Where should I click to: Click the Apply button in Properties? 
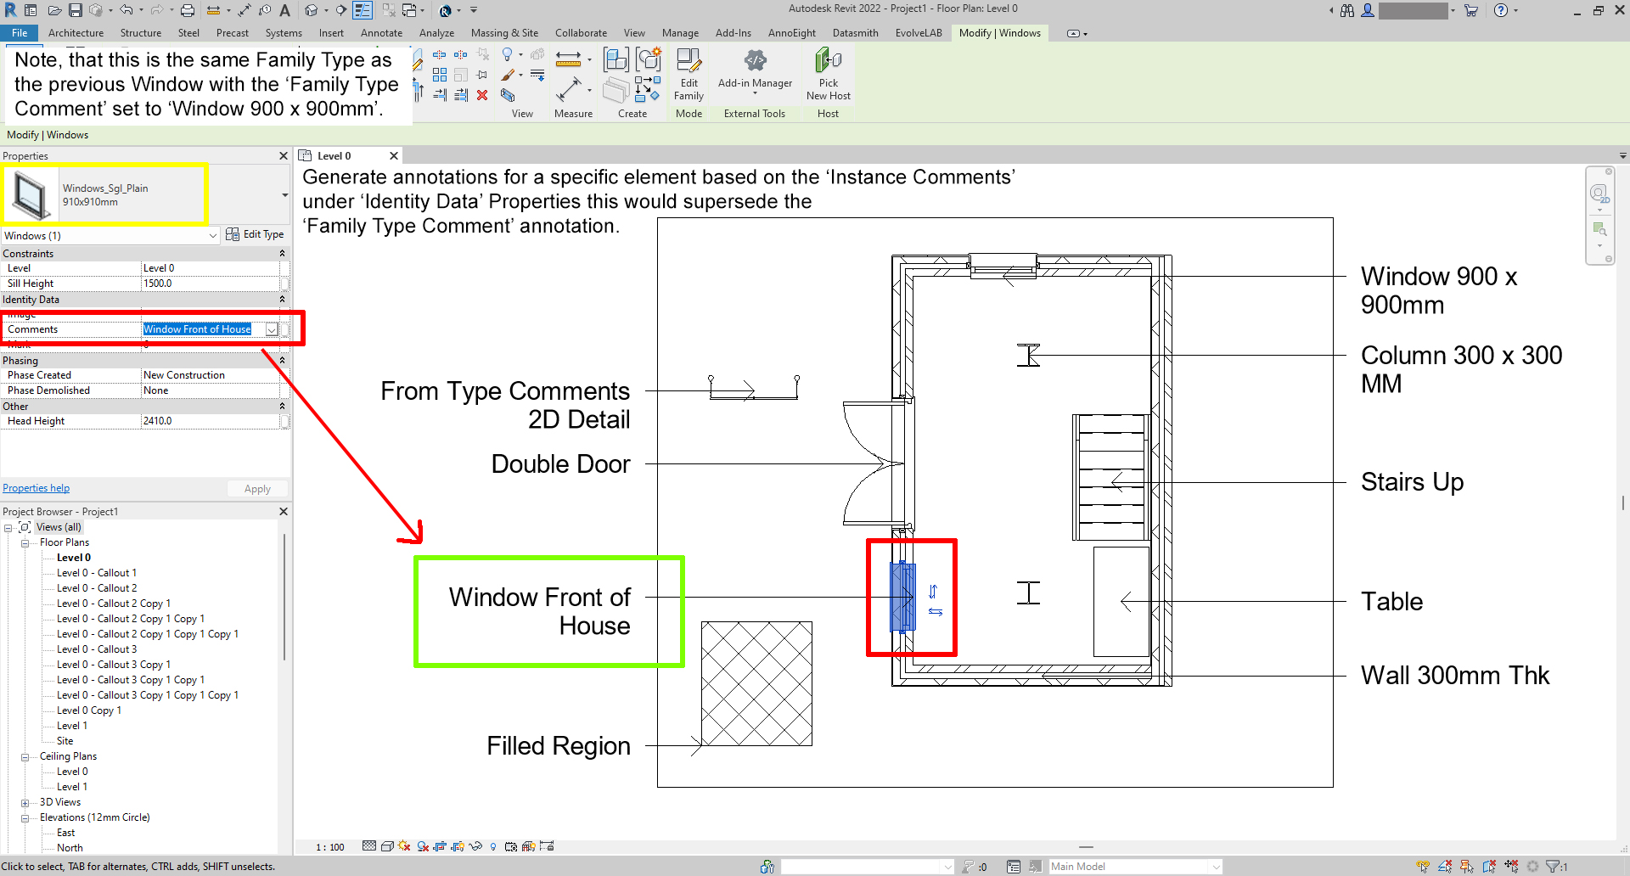257,489
